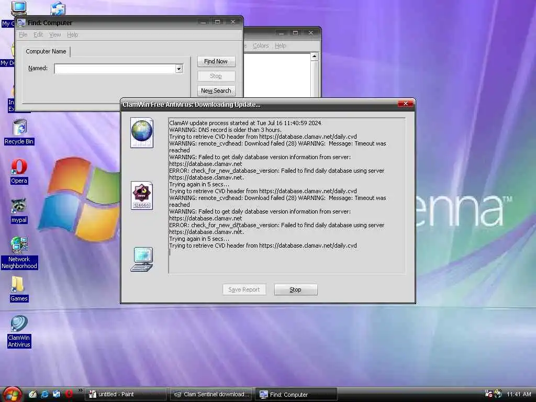This screenshot has height=402, width=536.
Task: Open the Colors menu in the Paint window
Action: pyautogui.click(x=261, y=46)
